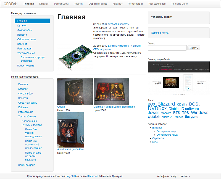Viewport: 221px width, 179px height.
Task: Select highlighted Главная in two-level menu
Action: (x=32, y=21)
